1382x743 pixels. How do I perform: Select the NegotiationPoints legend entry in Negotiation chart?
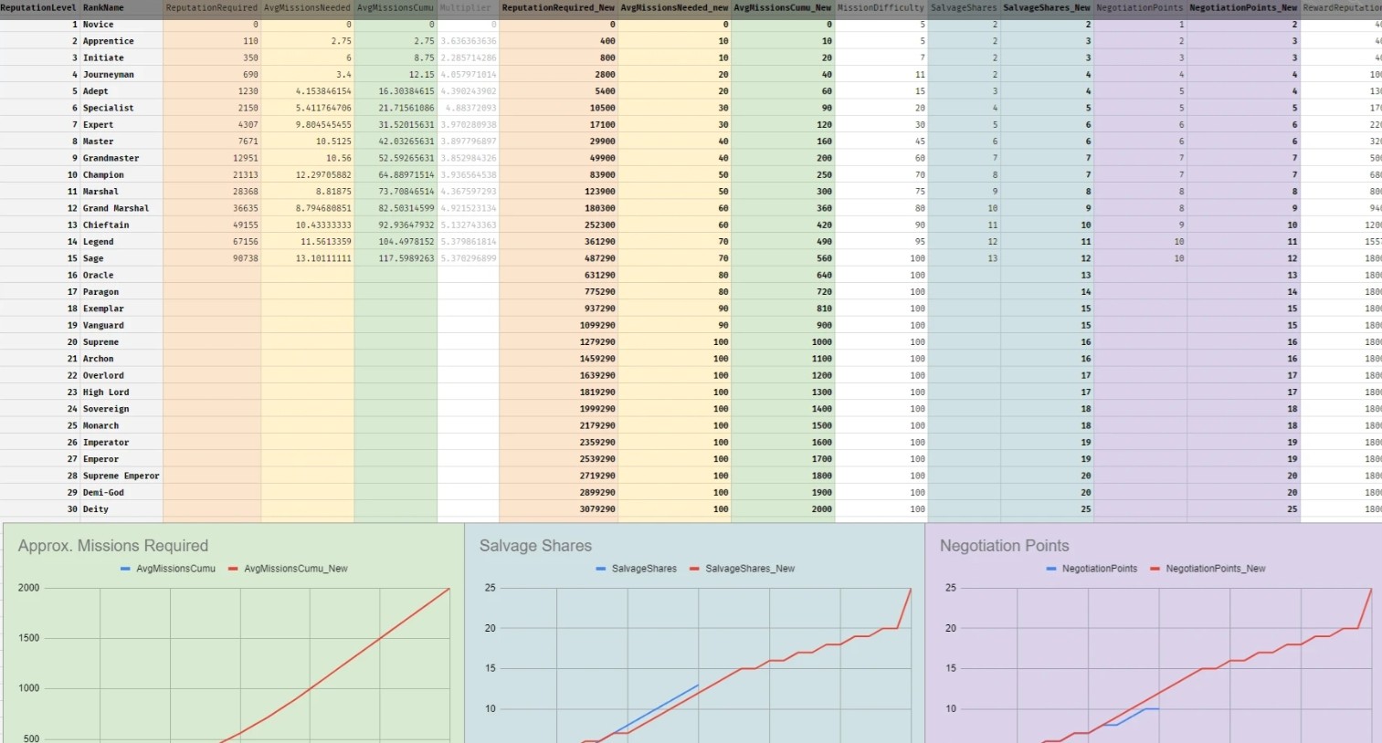(1092, 569)
